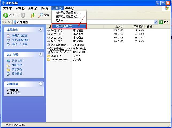This screenshot has height=128, width=172.
Task: Click the 文档 (E:) drive icon
Action: pyautogui.click(x=49, y=38)
